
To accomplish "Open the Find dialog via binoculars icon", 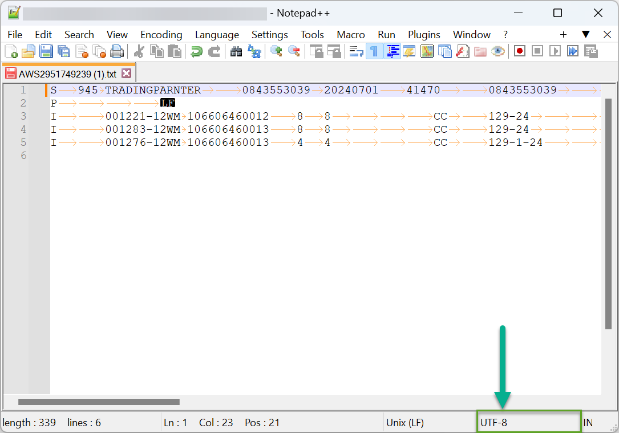I will (x=236, y=51).
